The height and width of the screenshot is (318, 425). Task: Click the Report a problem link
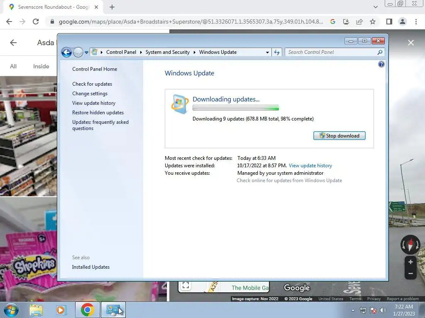coord(403,299)
